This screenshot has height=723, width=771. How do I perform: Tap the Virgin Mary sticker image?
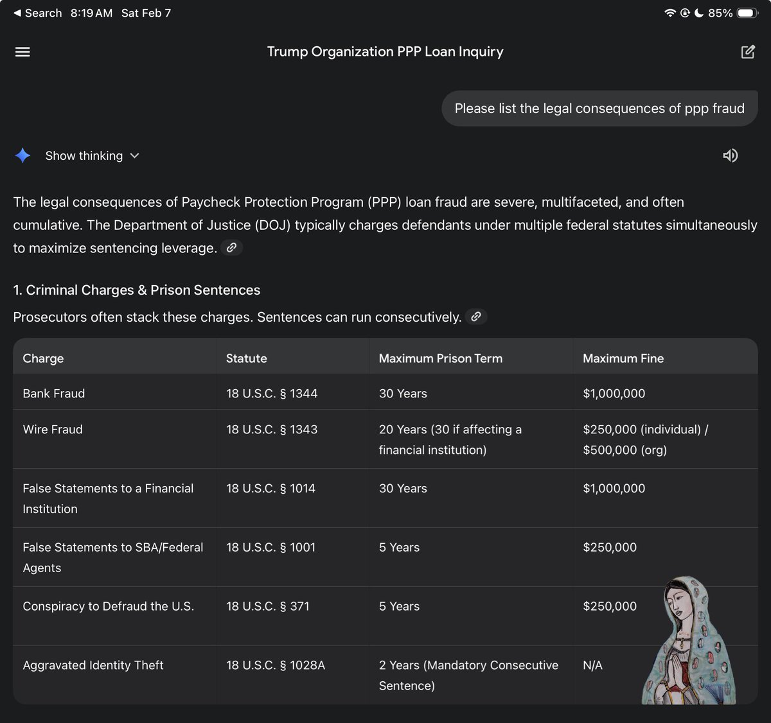[x=689, y=640]
